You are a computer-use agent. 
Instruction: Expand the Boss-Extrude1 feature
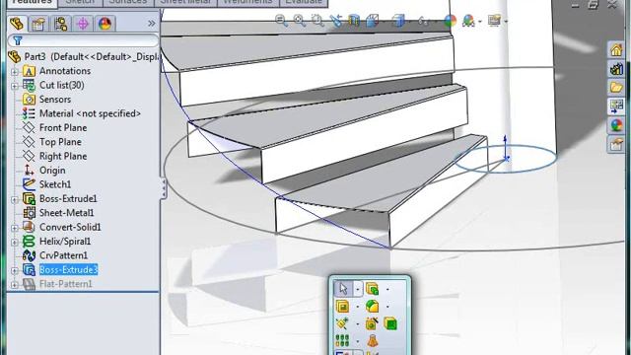coord(15,199)
